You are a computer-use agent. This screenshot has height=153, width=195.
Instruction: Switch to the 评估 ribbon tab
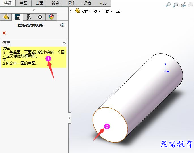point(87,3)
